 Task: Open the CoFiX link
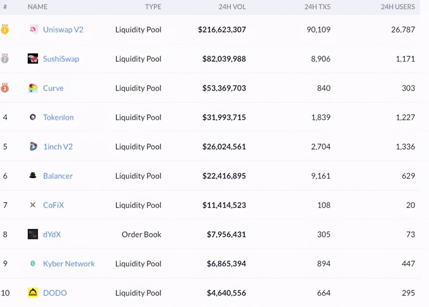tap(54, 205)
